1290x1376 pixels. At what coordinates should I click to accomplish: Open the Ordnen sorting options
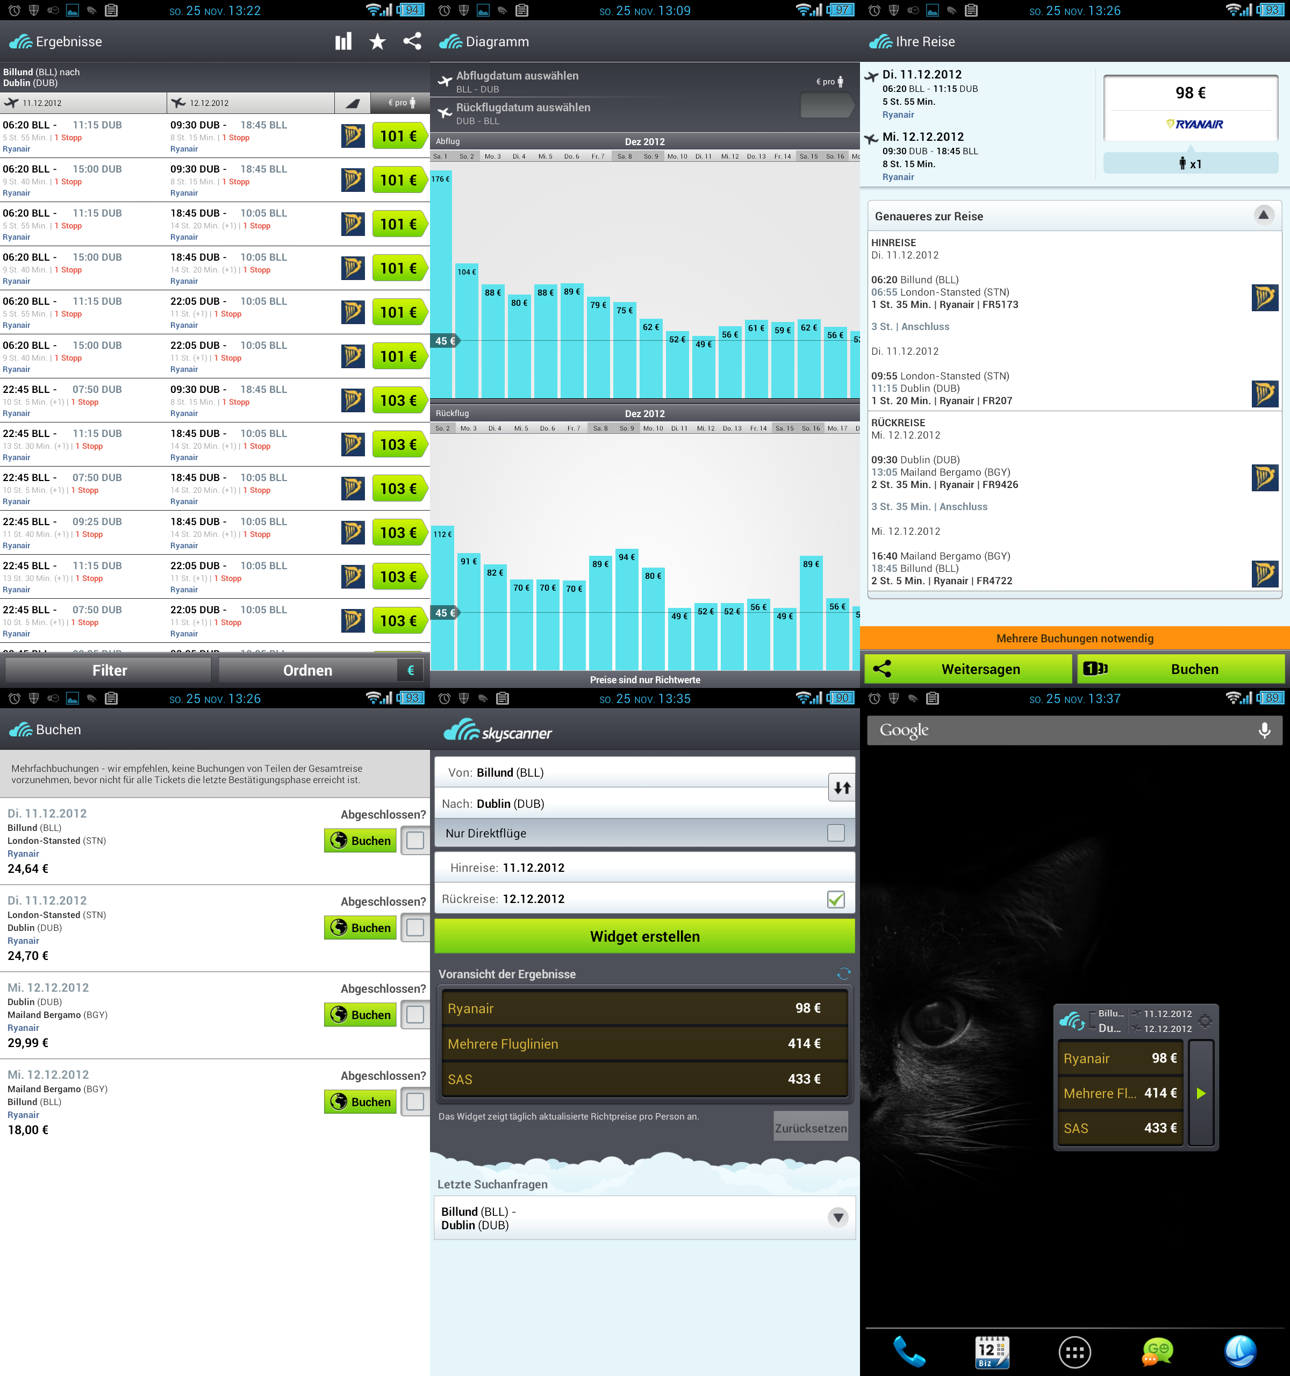(308, 670)
